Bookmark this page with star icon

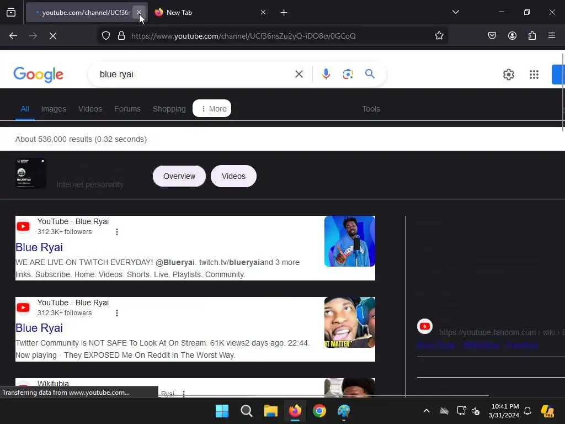click(439, 36)
